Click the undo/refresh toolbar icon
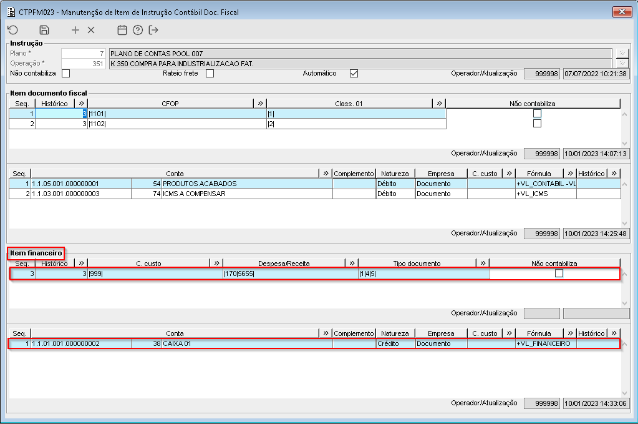Image resolution: width=638 pixels, height=424 pixels. [x=13, y=30]
